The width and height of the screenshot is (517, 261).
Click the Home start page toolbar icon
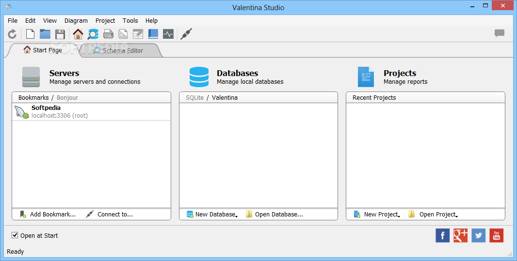pos(78,34)
